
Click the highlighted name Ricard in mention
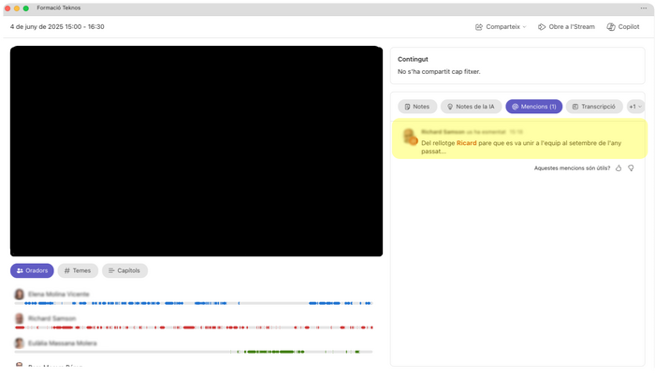(466, 143)
